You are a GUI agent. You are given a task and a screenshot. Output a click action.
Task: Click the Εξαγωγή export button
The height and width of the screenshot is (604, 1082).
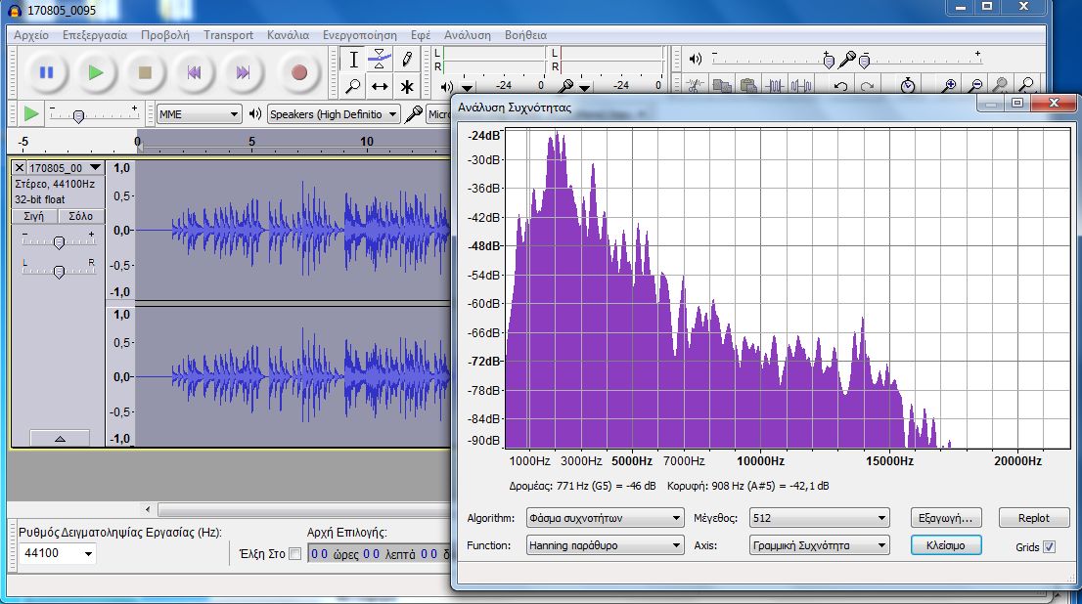(x=945, y=518)
